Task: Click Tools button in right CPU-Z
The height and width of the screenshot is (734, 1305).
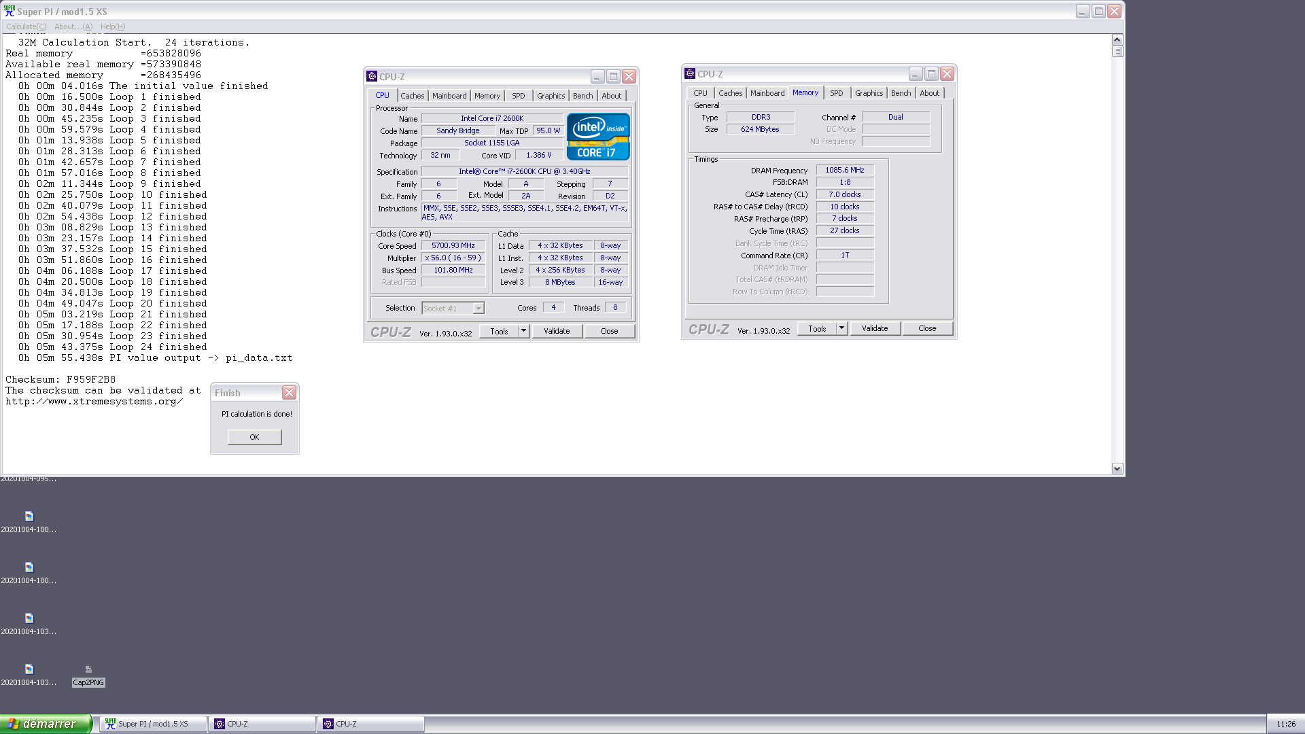Action: coord(818,328)
